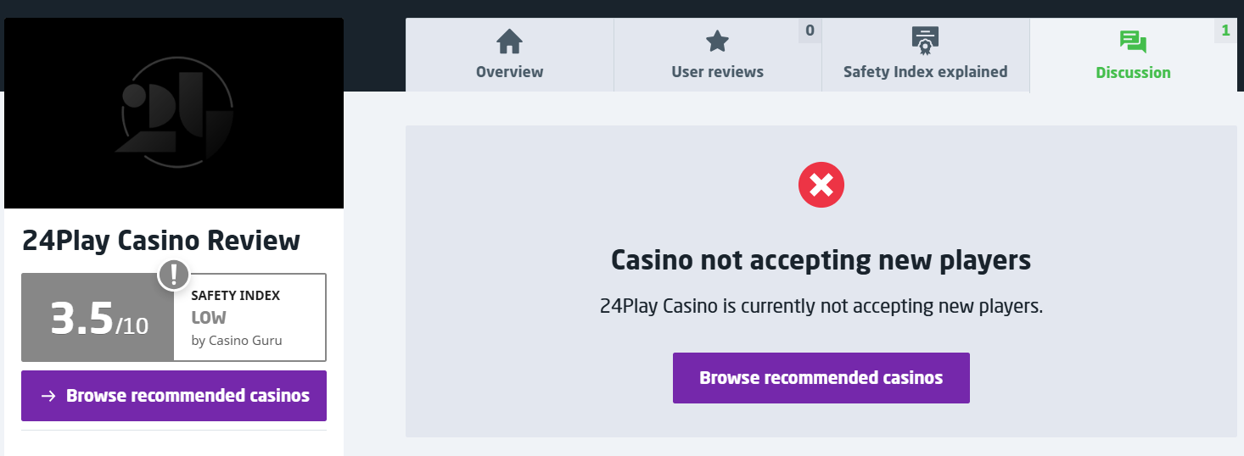The image size is (1244, 456).
Task: Click the green chat bubbles Discussion icon
Action: coord(1133,42)
